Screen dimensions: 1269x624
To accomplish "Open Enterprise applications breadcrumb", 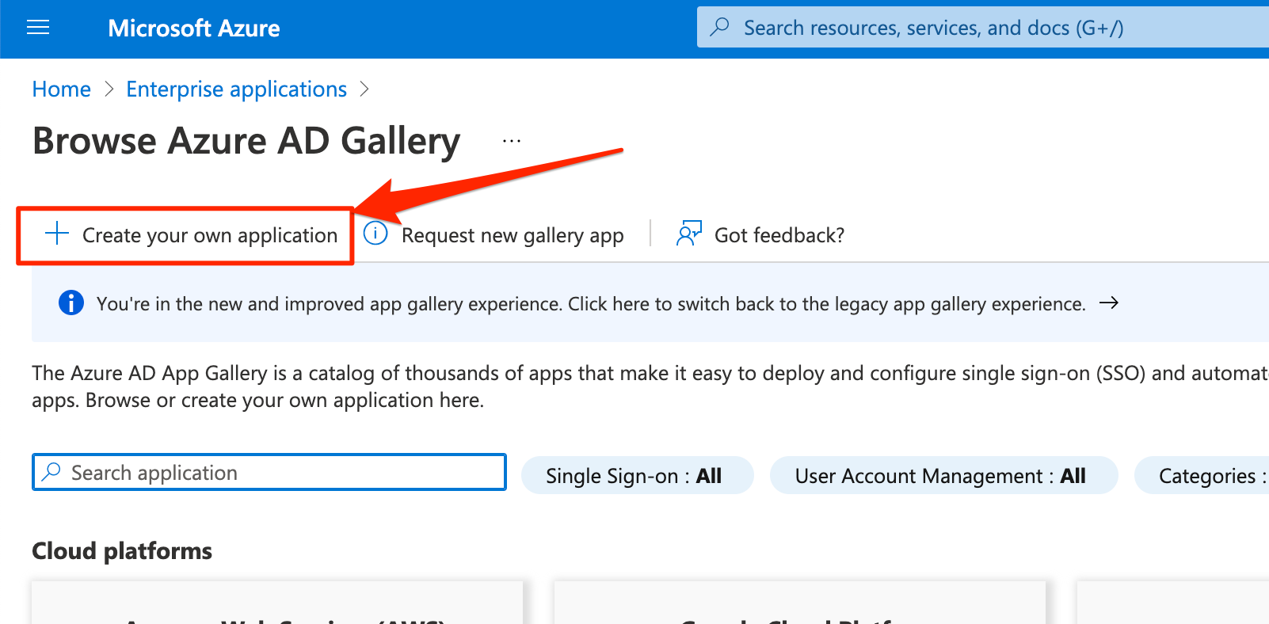I will click(x=236, y=89).
